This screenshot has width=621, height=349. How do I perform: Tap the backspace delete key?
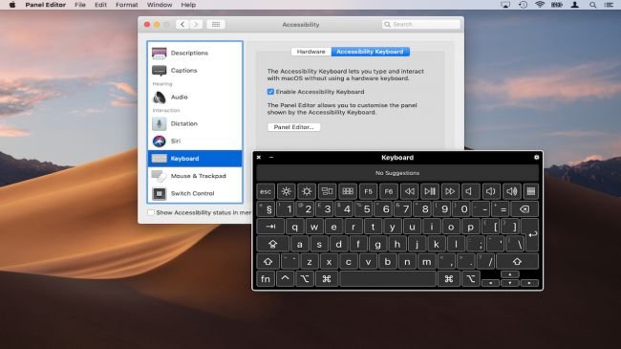[x=525, y=209]
